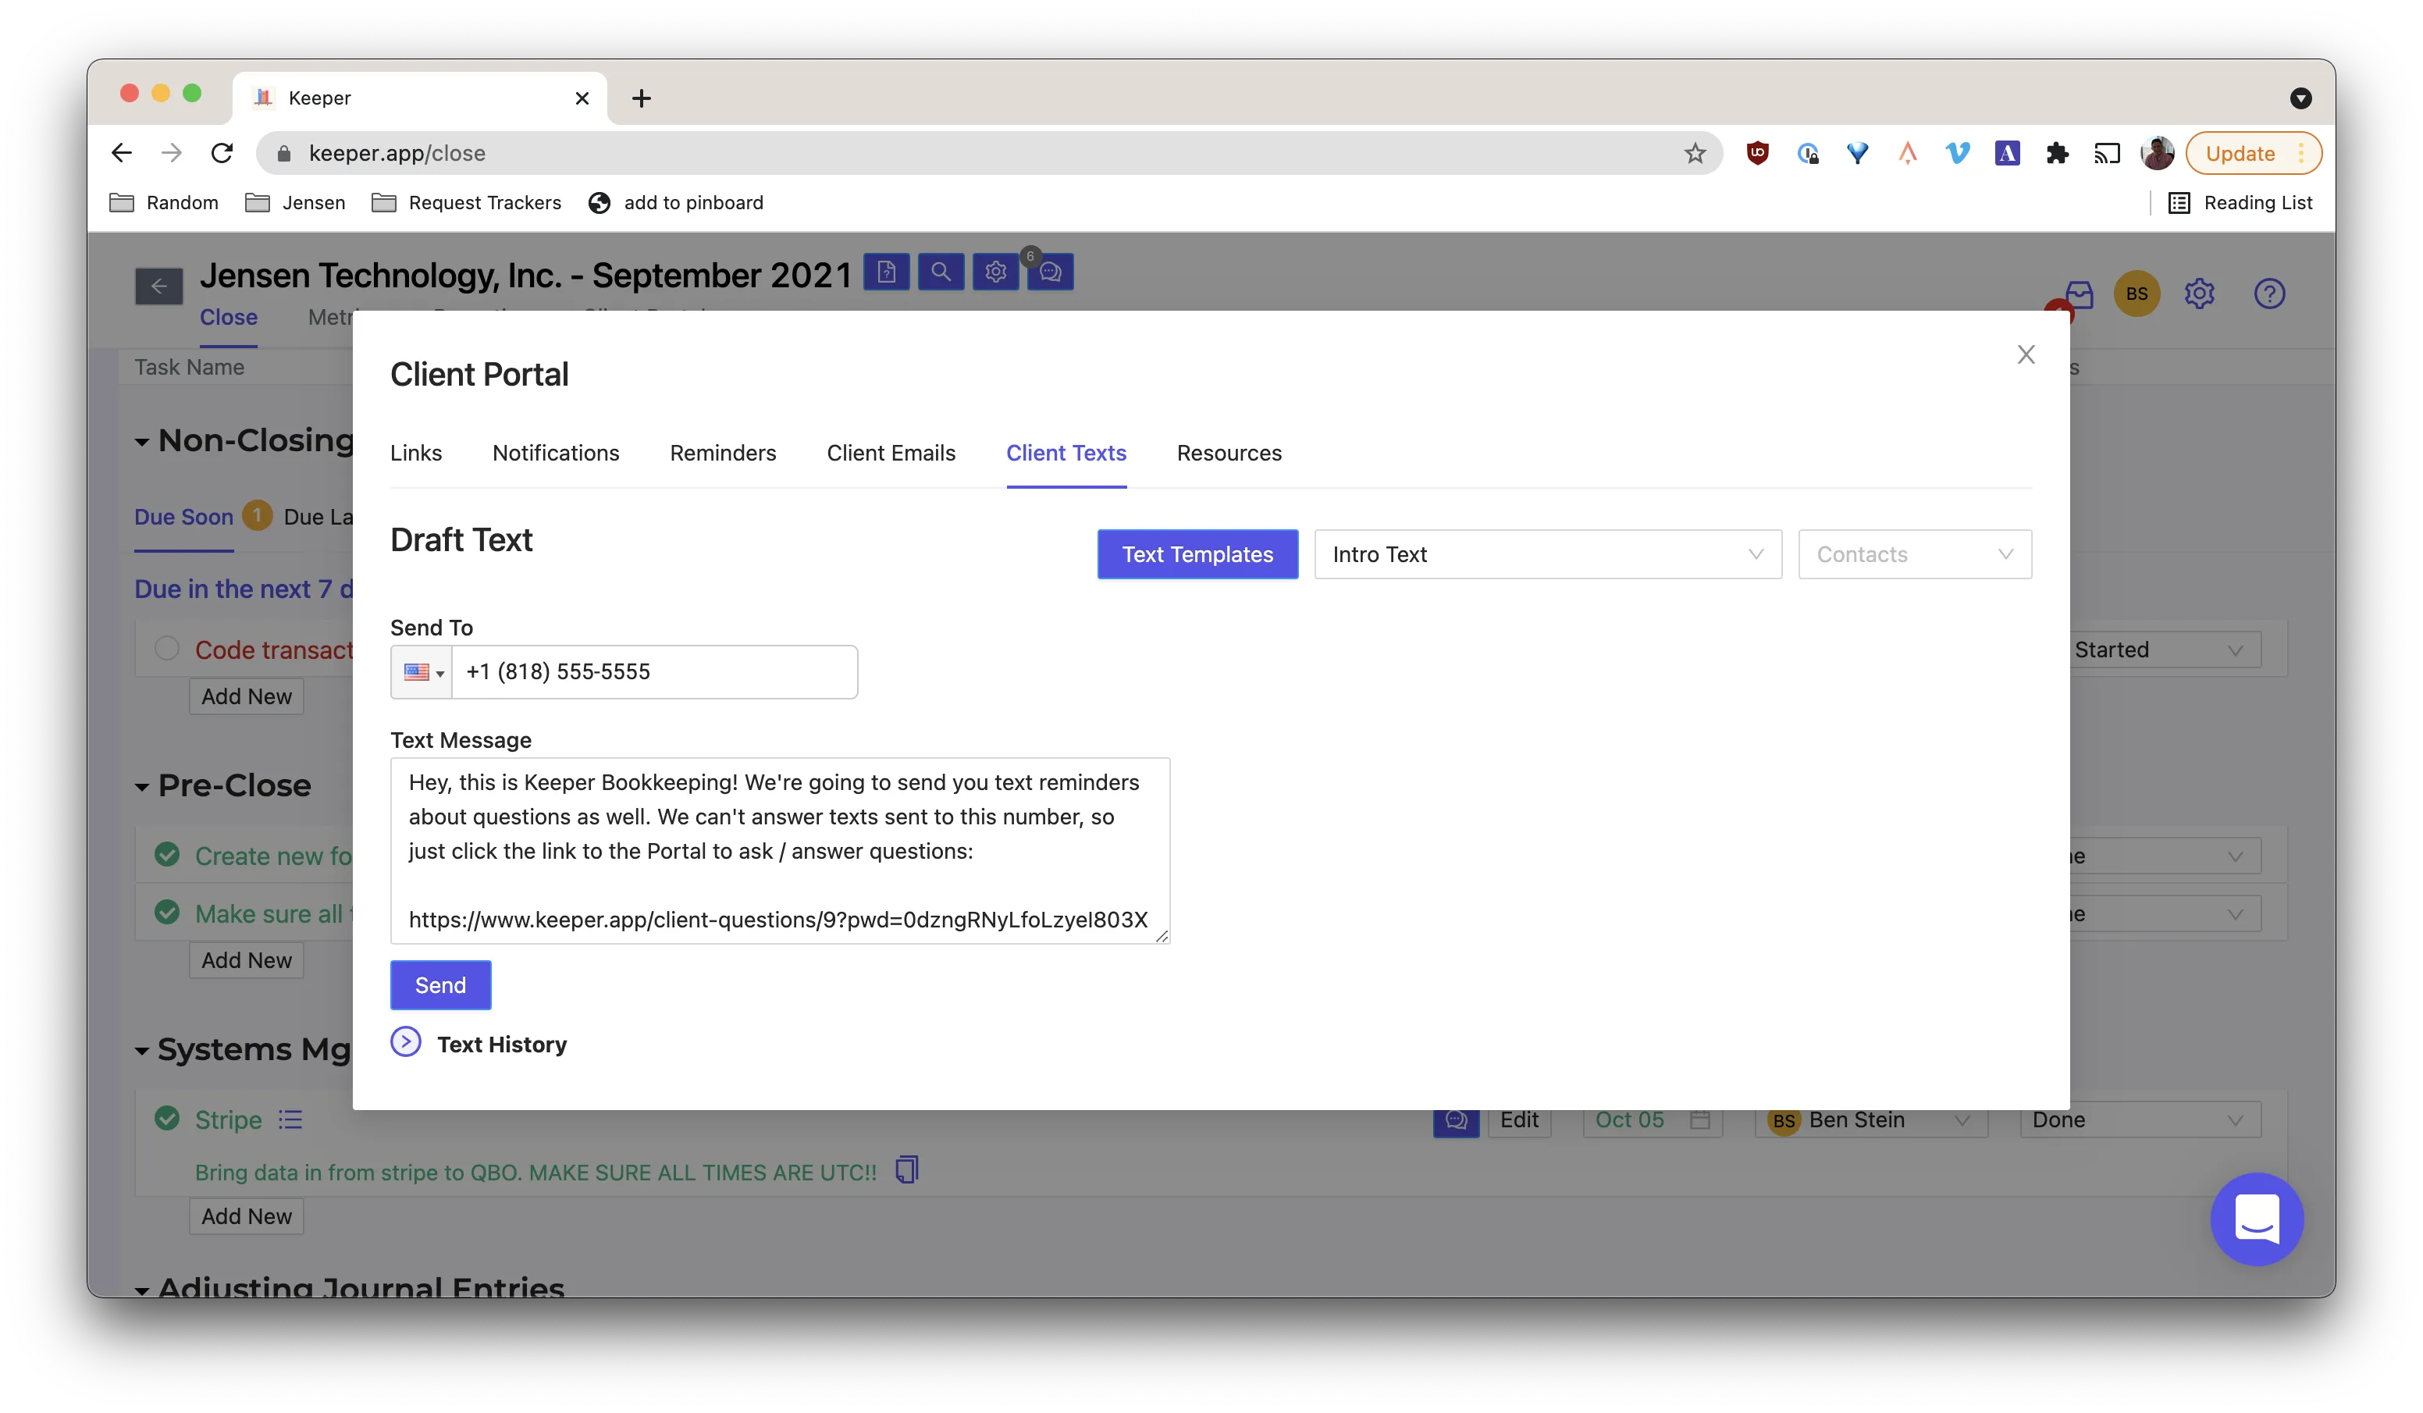The image size is (2423, 1413).
Task: Open the Contacts dropdown
Action: pyautogui.click(x=1916, y=554)
